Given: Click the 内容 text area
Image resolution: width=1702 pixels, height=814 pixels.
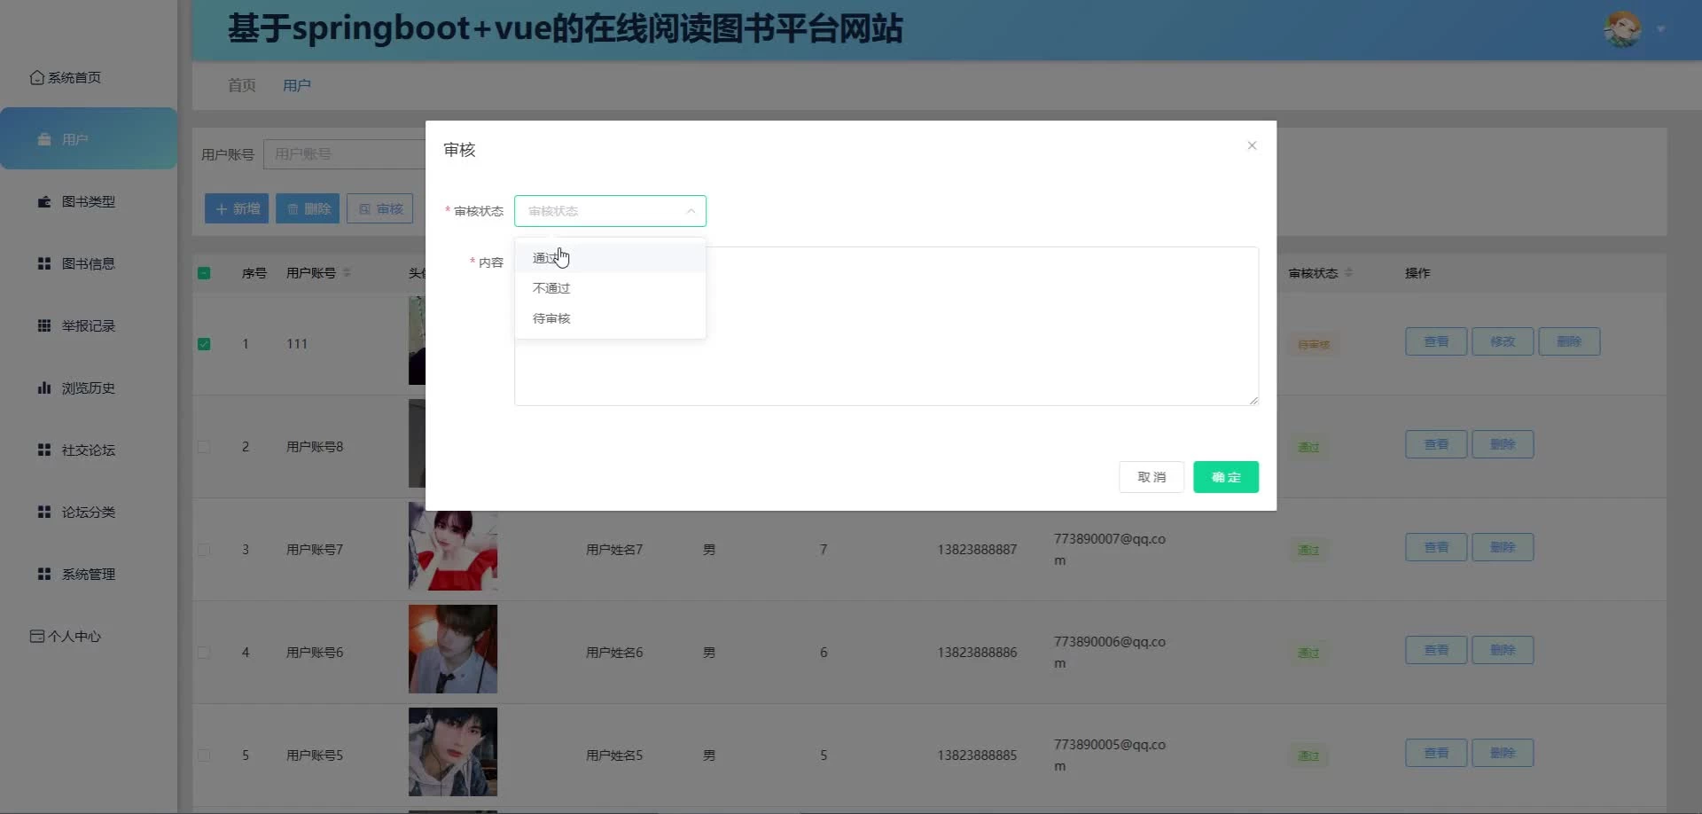Looking at the screenshot, I should 886,326.
